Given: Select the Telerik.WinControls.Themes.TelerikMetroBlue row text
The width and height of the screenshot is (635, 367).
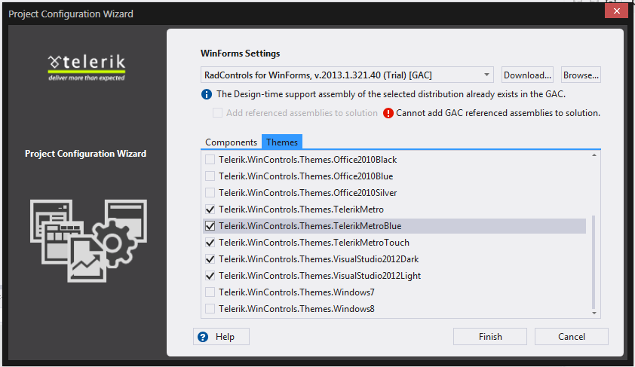Looking at the screenshot, I should point(310,226).
